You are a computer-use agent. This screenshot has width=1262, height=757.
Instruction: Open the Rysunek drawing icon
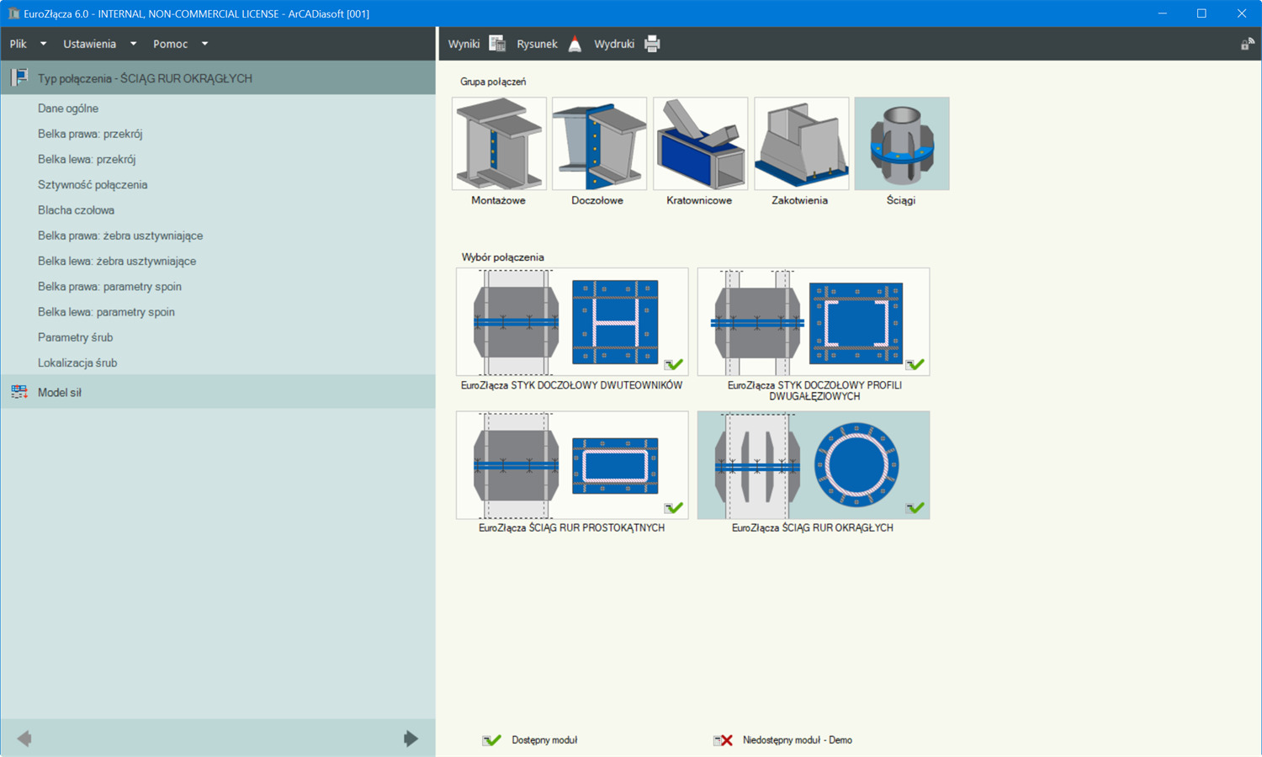tap(575, 44)
